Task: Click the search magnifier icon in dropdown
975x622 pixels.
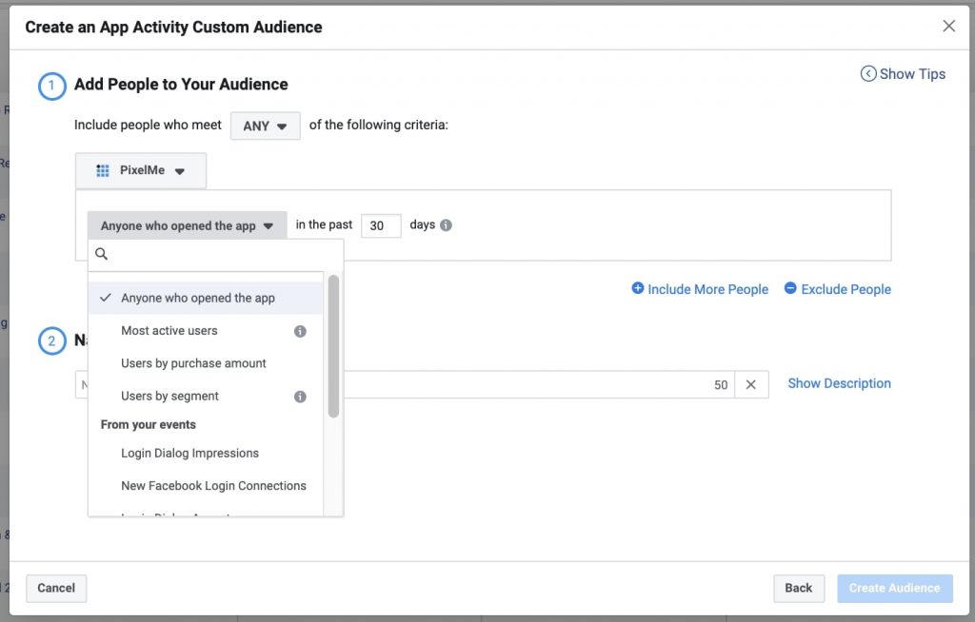Action: 102,254
